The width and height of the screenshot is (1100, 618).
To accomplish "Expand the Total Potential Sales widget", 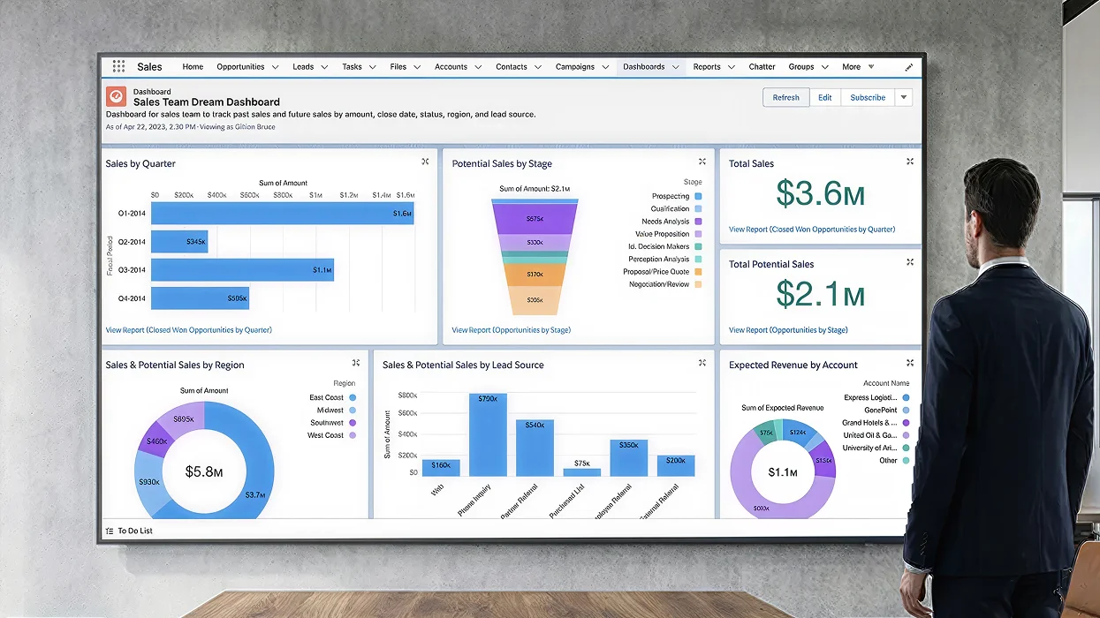I will (910, 263).
